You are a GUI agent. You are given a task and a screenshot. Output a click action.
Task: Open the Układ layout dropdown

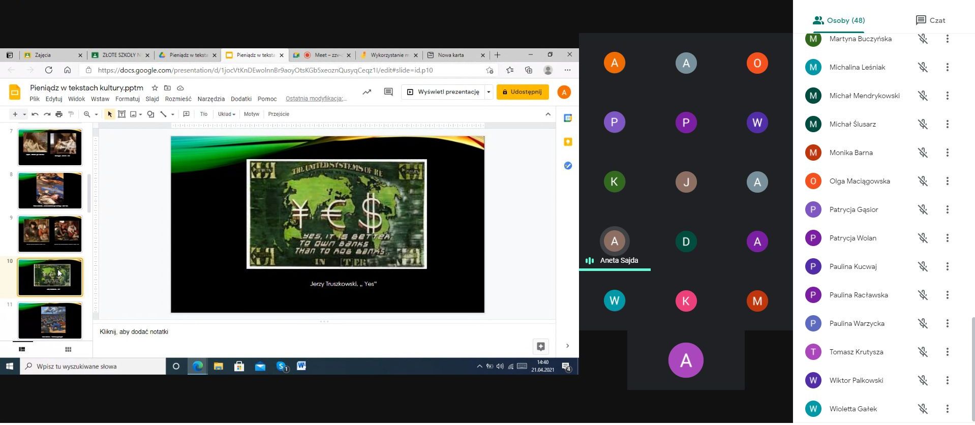coord(226,114)
